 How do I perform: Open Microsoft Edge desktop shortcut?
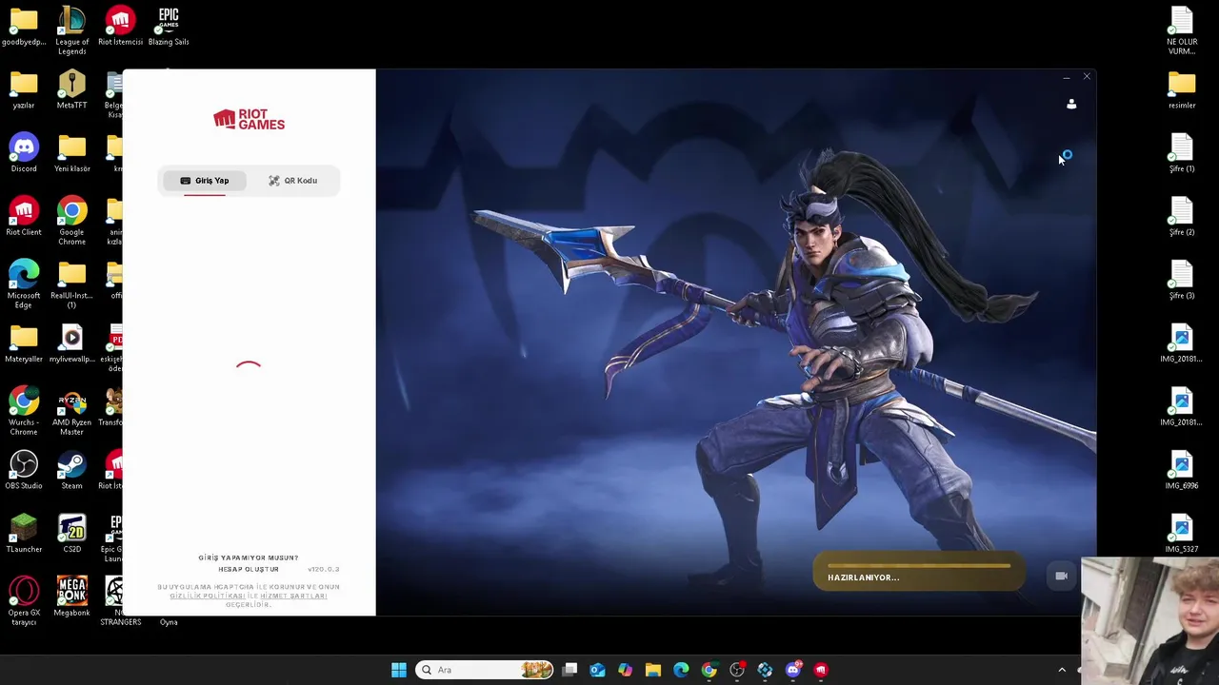coord(24,284)
